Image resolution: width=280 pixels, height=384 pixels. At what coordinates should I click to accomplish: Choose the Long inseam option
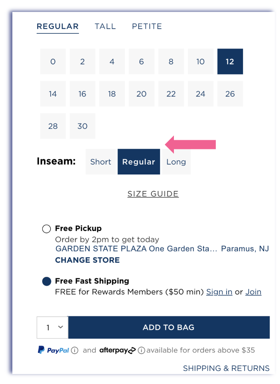[x=176, y=162]
